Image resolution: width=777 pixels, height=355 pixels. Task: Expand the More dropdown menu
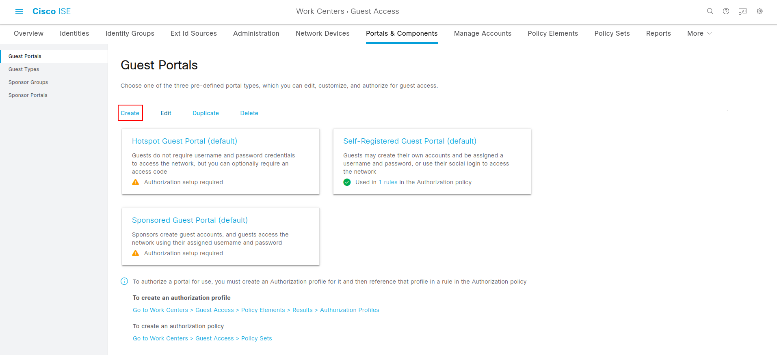(x=699, y=33)
